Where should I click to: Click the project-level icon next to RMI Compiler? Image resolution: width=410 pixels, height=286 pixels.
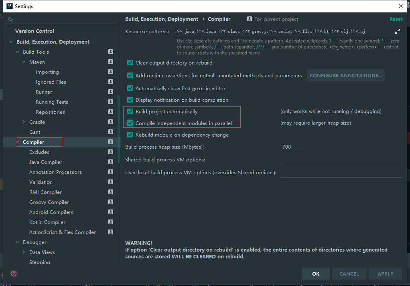[111, 192]
